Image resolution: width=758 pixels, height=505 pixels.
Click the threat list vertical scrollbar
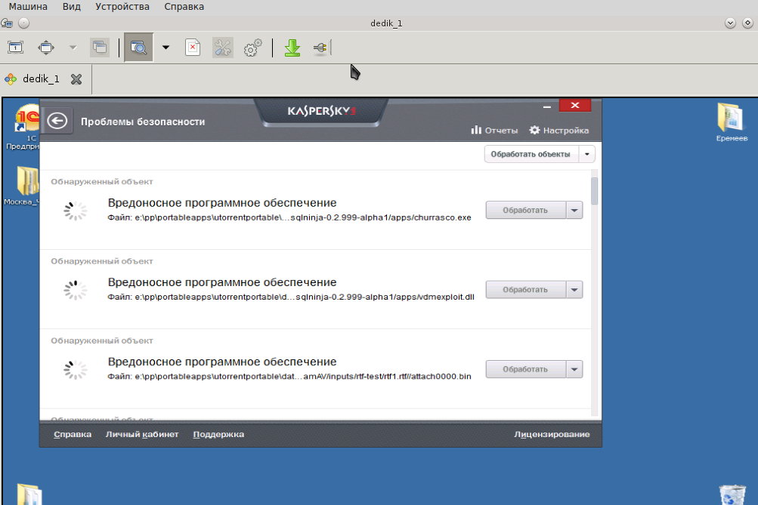pos(595,191)
